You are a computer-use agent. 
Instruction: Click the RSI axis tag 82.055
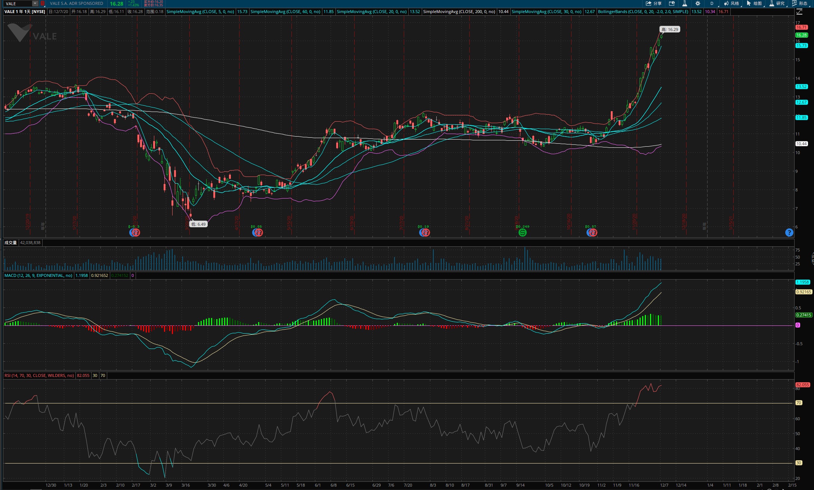tap(802, 385)
